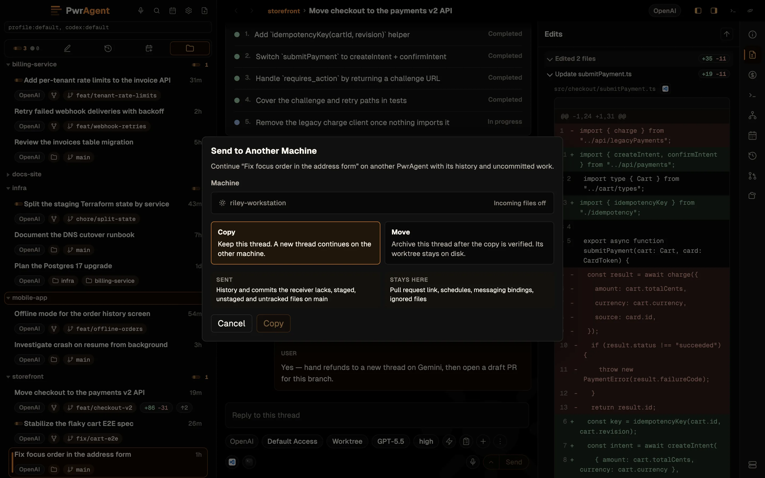Open search from the top toolbar
The image size is (765, 478).
156,11
